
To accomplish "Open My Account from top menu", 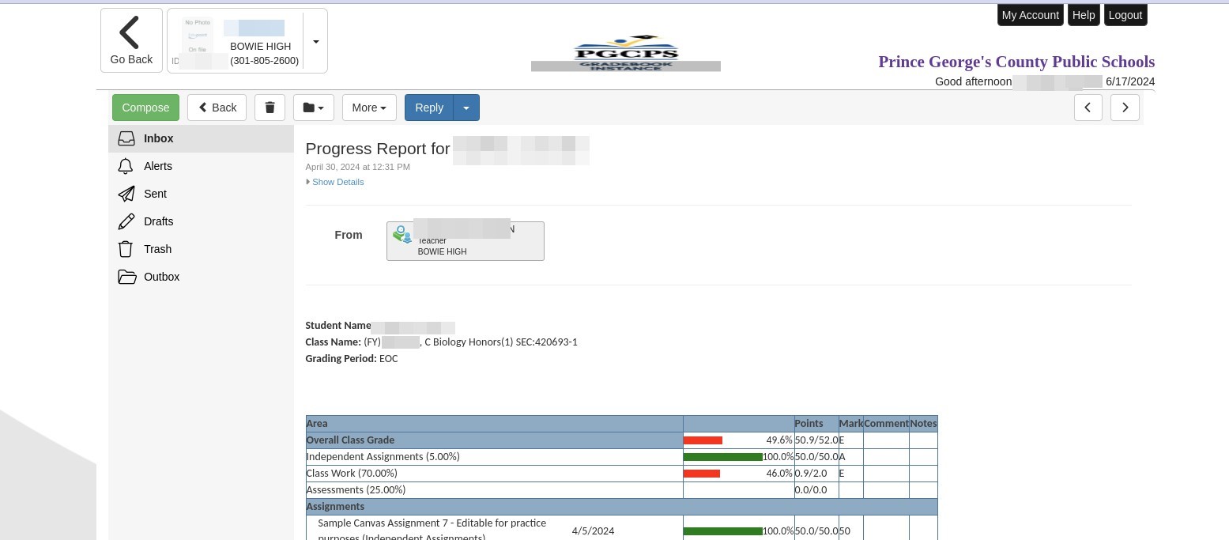I will 1030,15.
